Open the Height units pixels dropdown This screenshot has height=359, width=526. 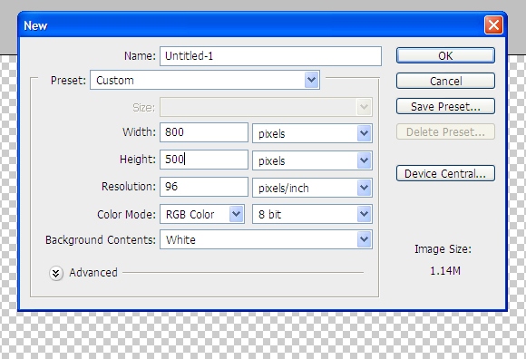[x=312, y=160]
